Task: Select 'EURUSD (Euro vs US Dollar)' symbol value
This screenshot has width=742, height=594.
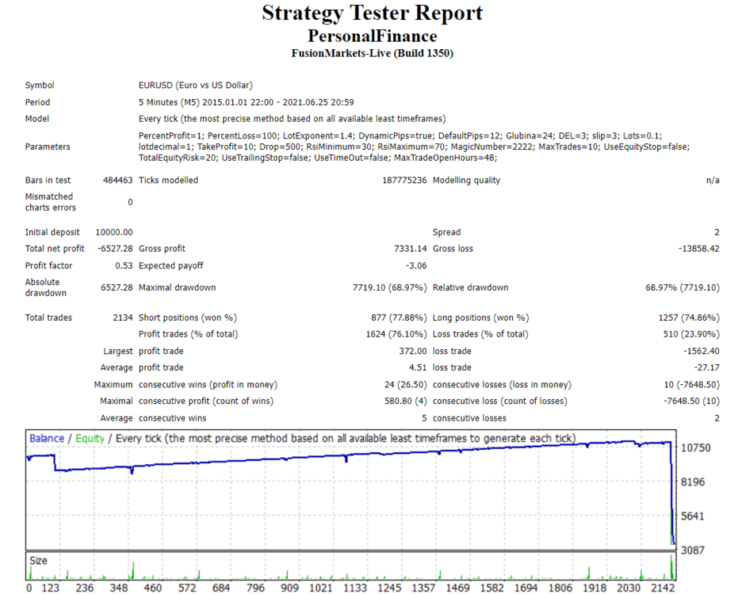Action: (196, 85)
